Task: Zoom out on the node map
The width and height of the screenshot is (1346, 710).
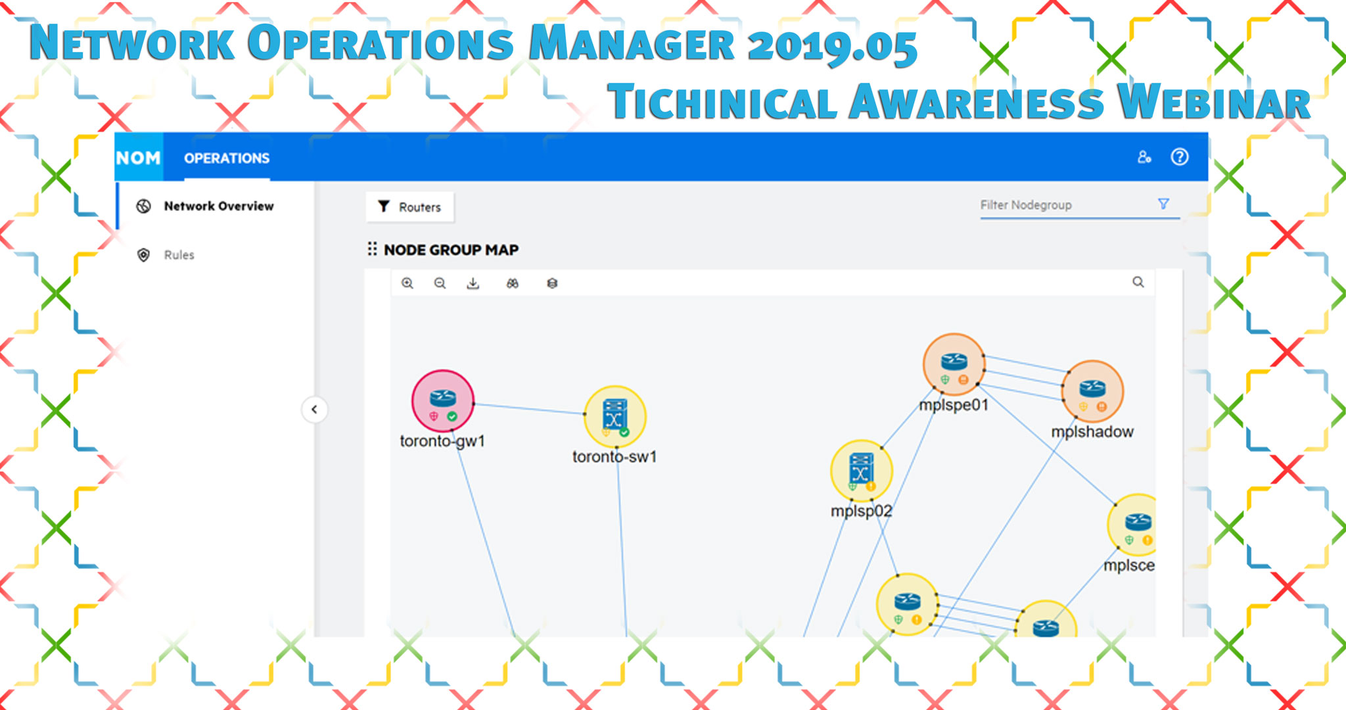Action: click(440, 283)
